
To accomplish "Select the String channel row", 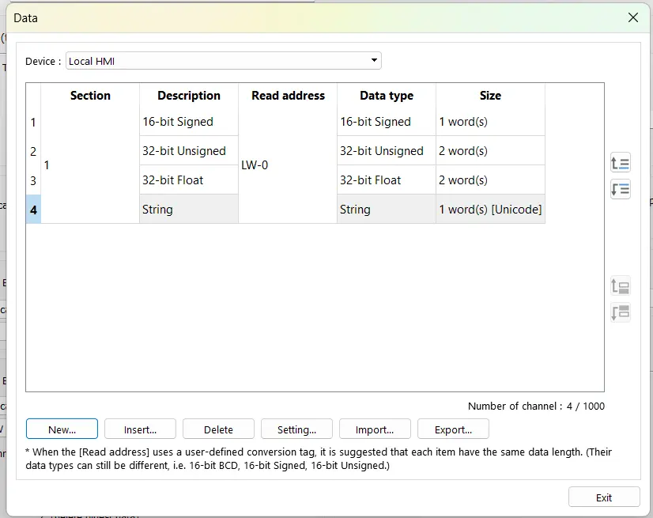I will pos(188,210).
